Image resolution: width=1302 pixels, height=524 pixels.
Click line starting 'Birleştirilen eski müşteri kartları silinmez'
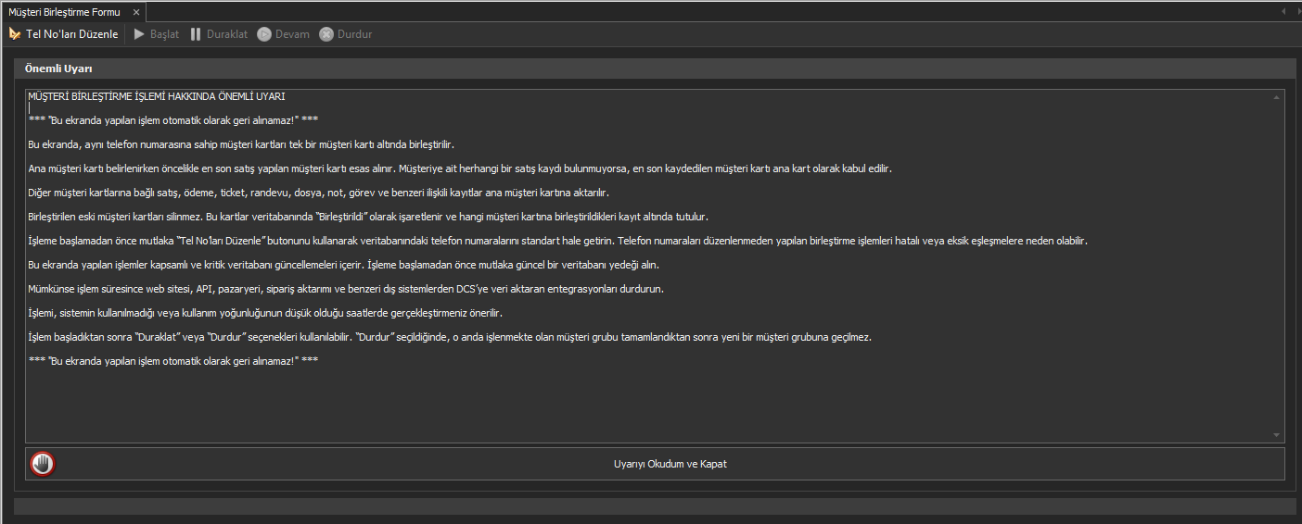(368, 217)
